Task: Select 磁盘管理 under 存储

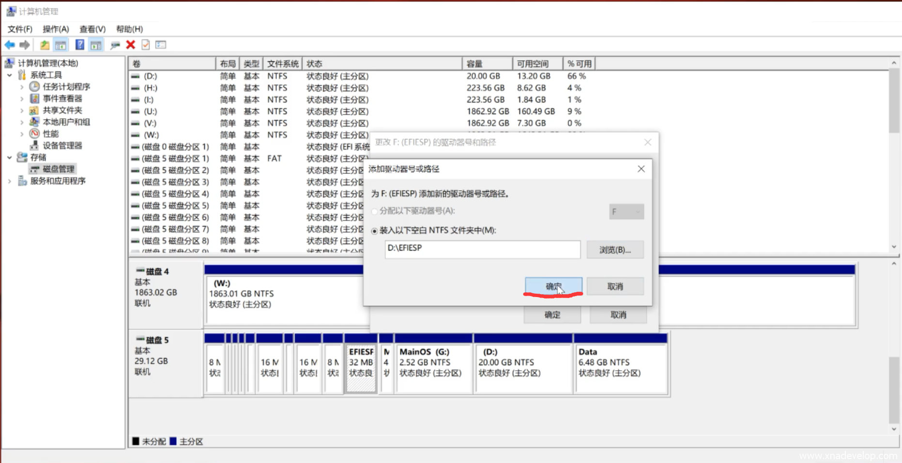Action: coord(58,169)
